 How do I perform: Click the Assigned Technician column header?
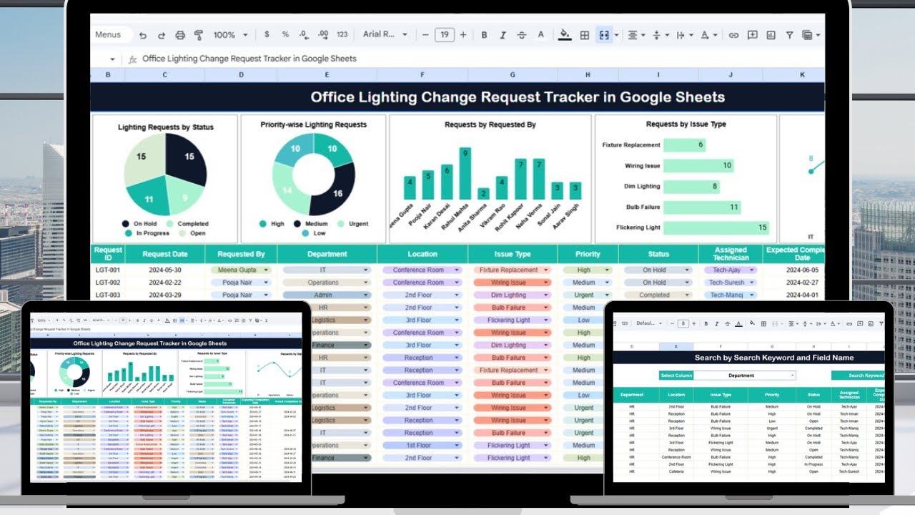(x=731, y=254)
